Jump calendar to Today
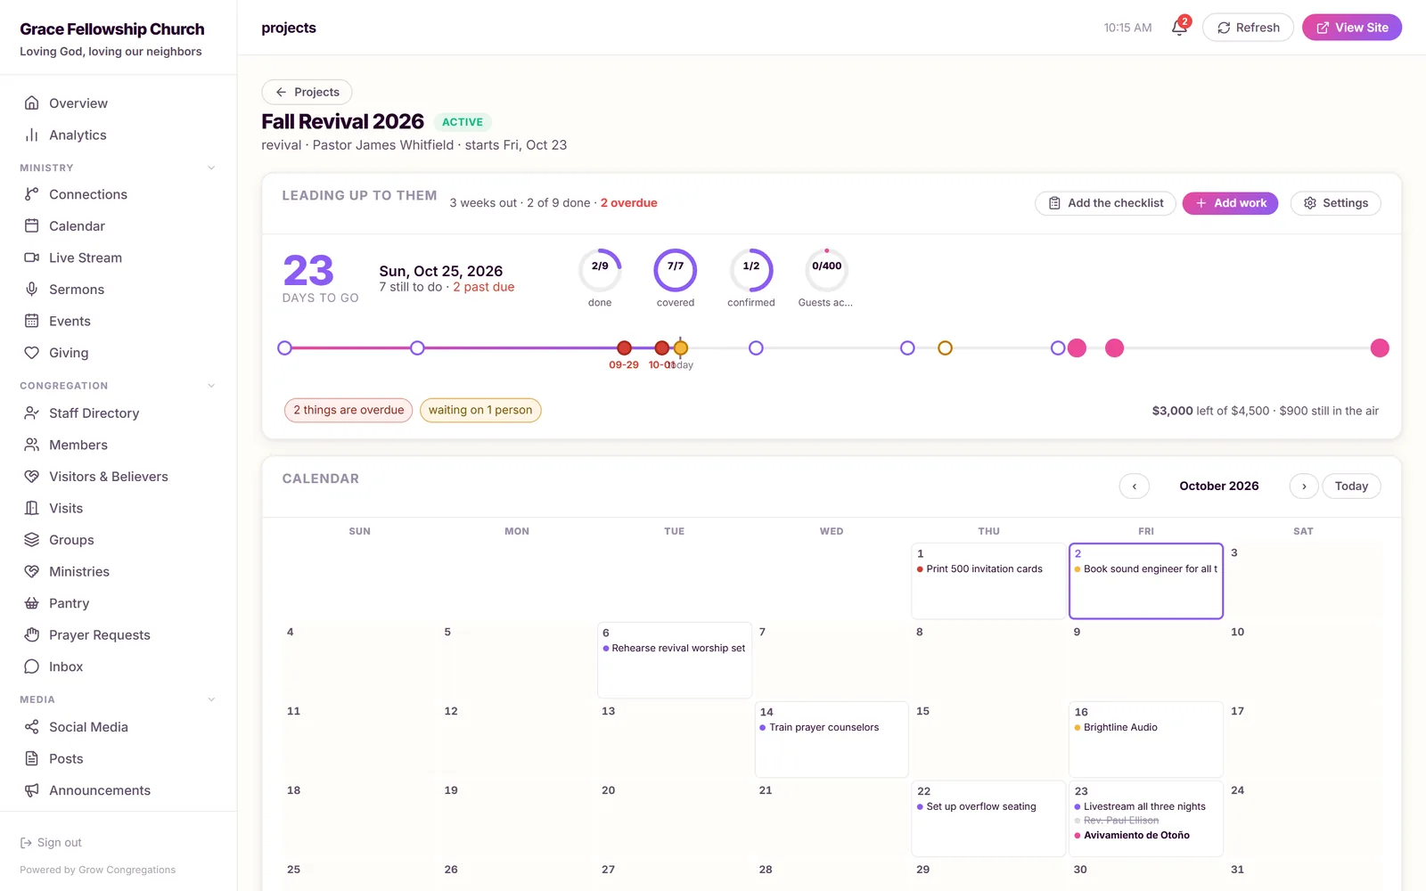The width and height of the screenshot is (1426, 891). (x=1351, y=486)
